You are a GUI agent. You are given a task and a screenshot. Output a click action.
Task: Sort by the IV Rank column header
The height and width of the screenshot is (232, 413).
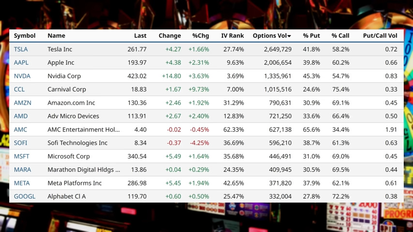click(x=233, y=36)
